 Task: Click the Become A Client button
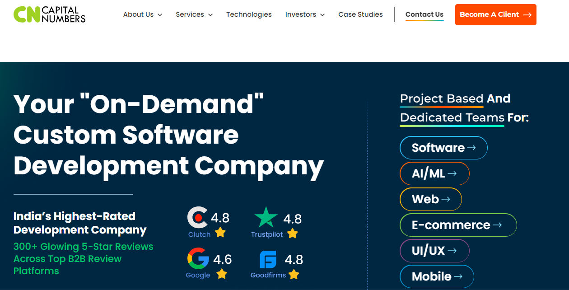click(x=495, y=14)
